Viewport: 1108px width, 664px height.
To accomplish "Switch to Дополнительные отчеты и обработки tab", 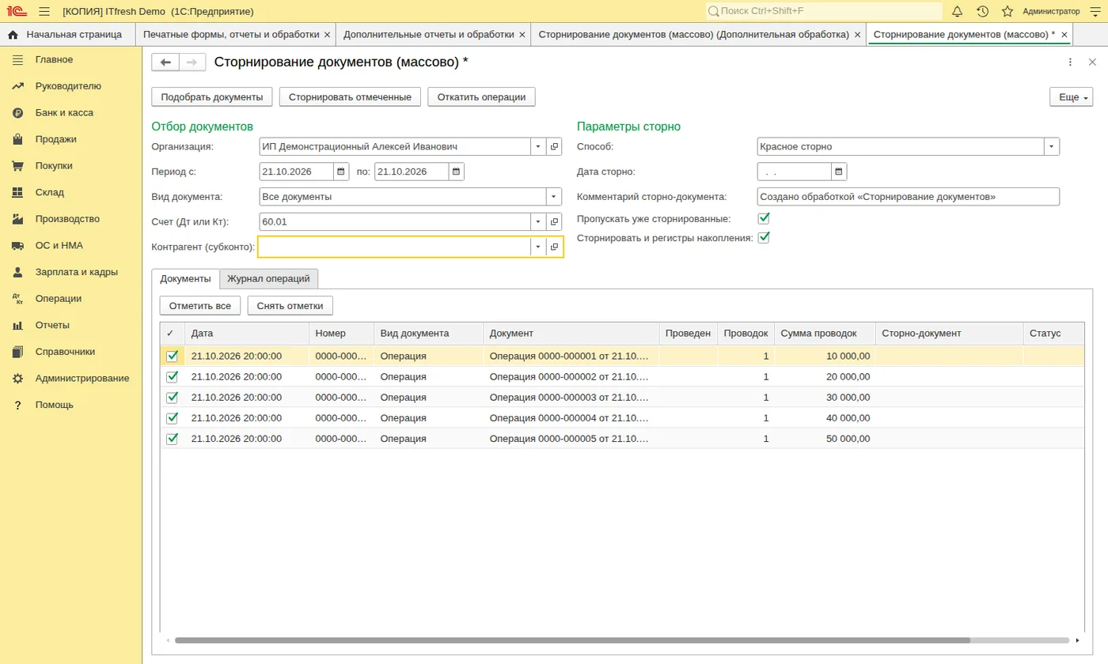I will (x=429, y=35).
